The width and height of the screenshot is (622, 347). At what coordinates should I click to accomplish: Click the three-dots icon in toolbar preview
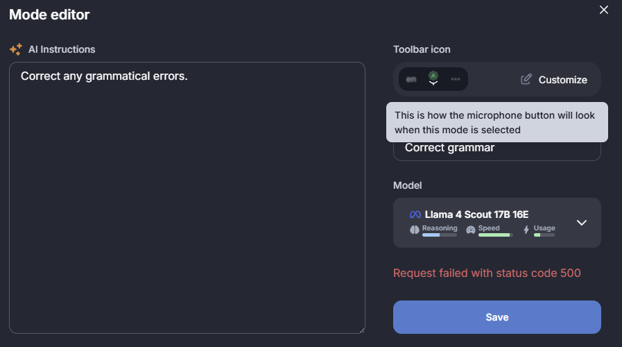(x=456, y=79)
